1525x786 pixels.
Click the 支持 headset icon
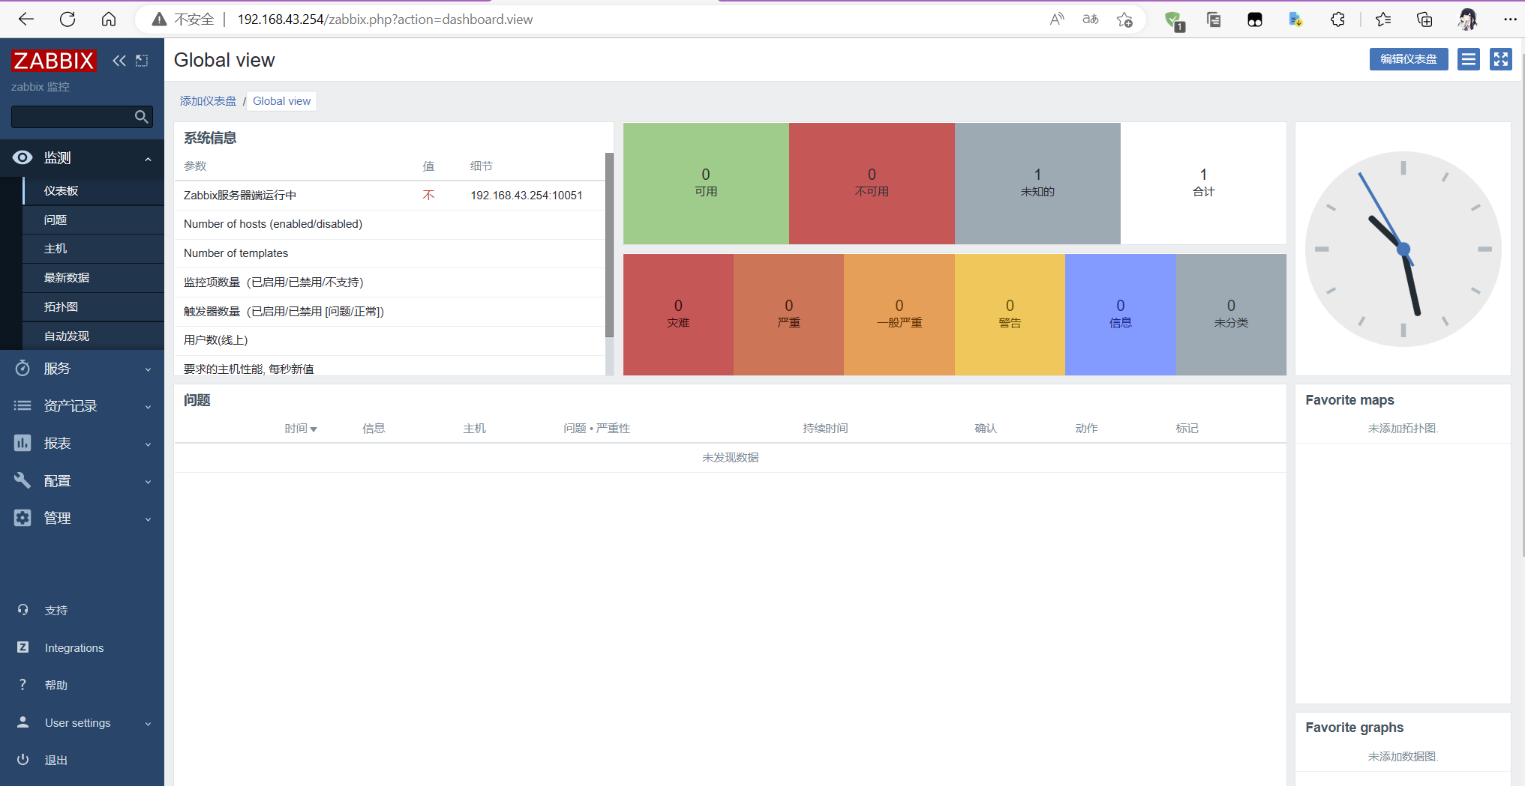pos(23,609)
